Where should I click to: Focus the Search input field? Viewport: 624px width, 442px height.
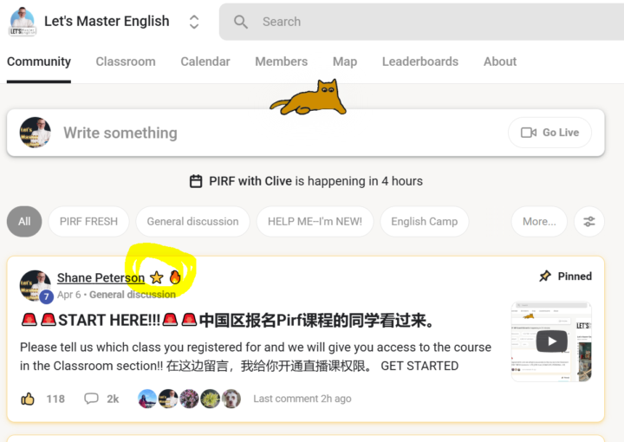(421, 22)
